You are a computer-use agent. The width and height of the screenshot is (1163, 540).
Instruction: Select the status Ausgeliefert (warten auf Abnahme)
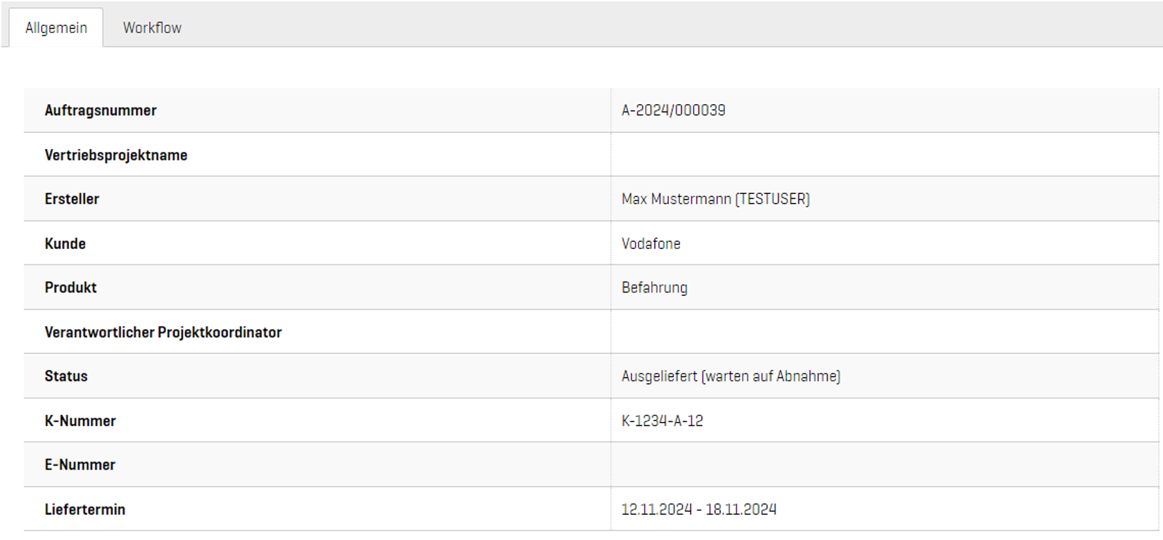coord(731,376)
